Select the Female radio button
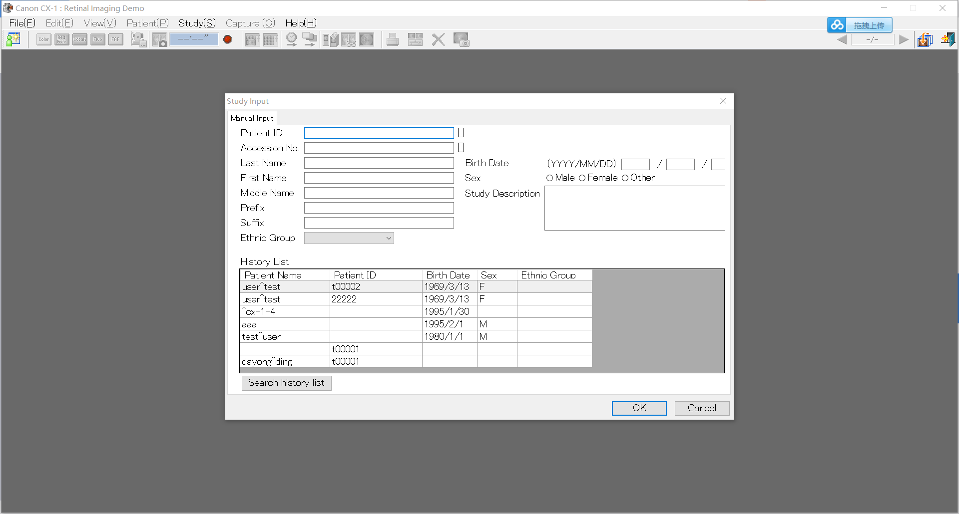This screenshot has height=514, width=959. point(582,178)
